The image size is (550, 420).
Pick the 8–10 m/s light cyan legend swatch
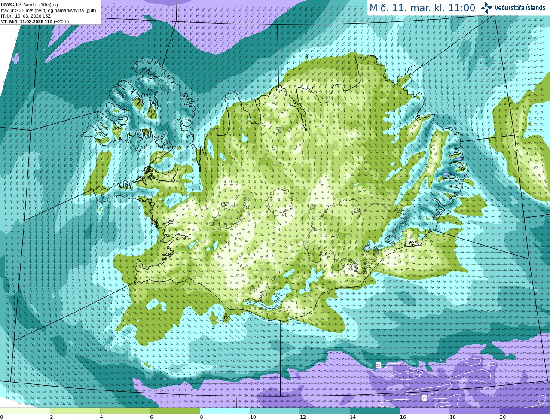coord(225,411)
